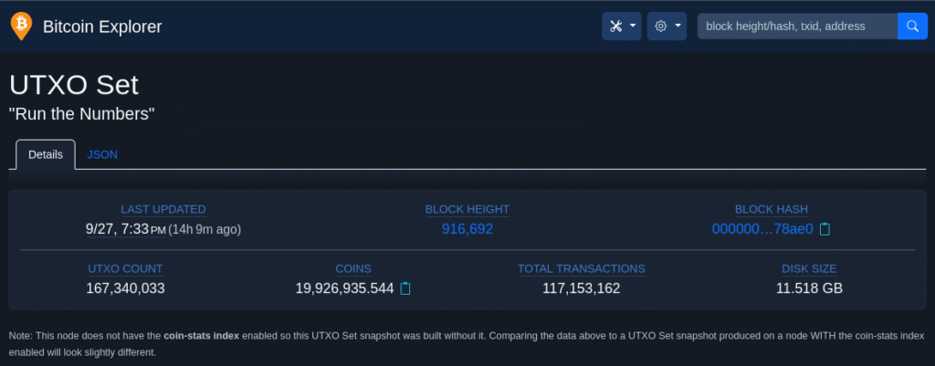Image resolution: width=935 pixels, height=366 pixels.
Task: Click the BLOCK HEIGHT label
Action: point(467,209)
